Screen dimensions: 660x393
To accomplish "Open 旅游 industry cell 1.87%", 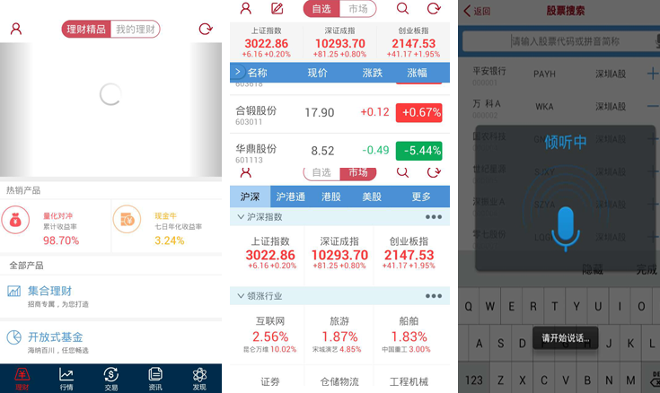I will (x=339, y=335).
